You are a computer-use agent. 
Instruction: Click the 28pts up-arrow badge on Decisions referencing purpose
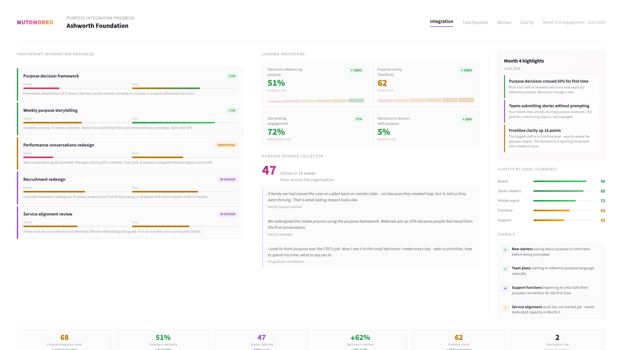tap(356, 70)
